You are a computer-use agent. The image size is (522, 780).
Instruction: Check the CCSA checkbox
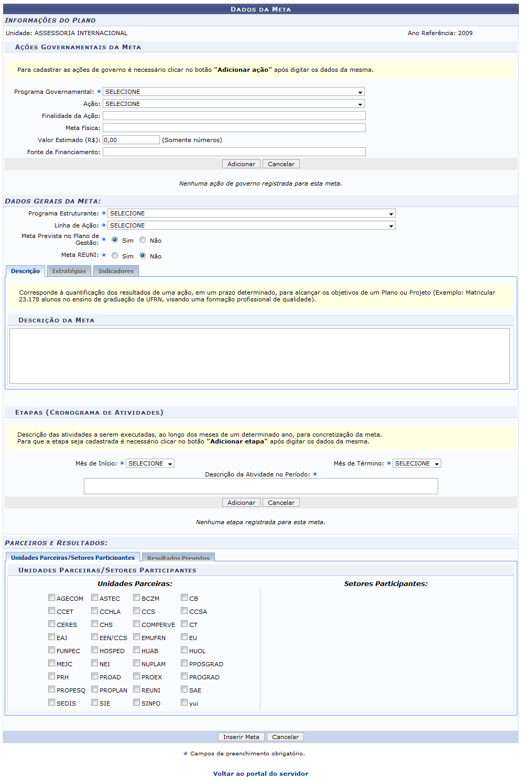pyautogui.click(x=184, y=610)
